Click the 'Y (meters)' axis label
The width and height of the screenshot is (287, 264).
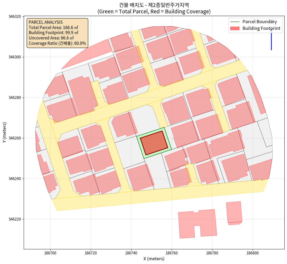[5, 133]
